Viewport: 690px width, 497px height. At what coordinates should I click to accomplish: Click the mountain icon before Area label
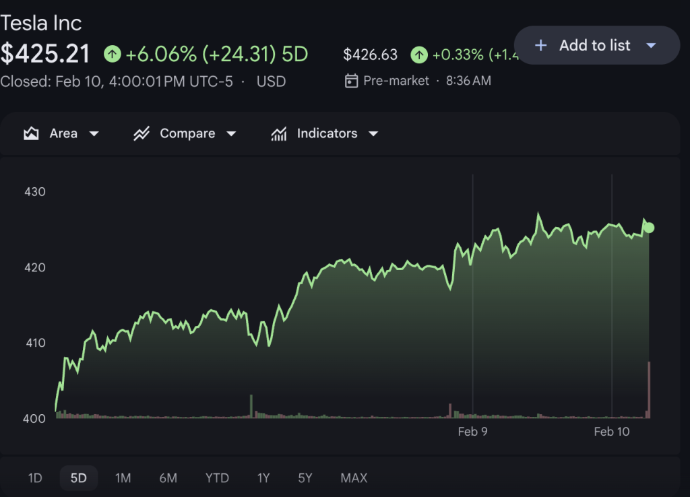(31, 133)
